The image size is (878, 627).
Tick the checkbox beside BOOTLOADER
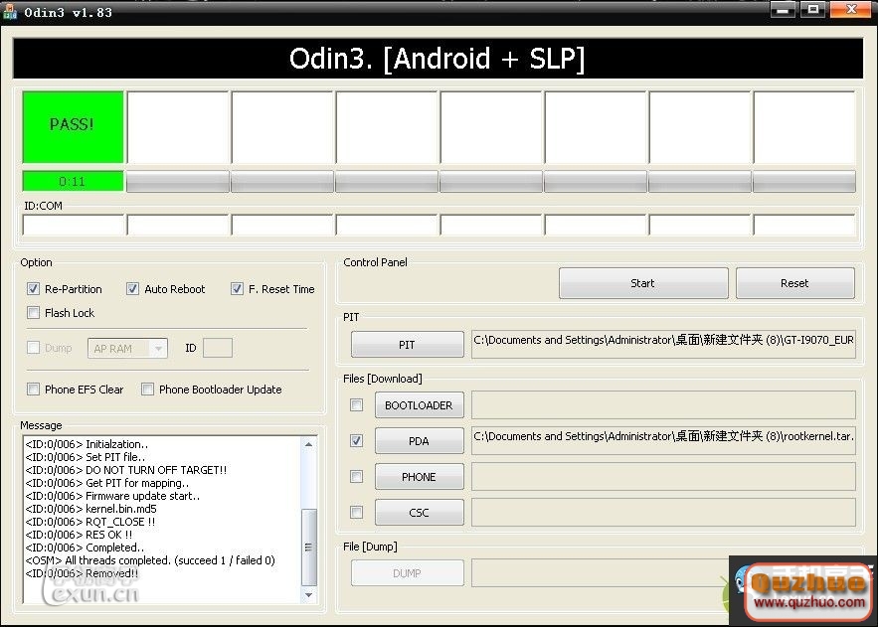click(356, 405)
